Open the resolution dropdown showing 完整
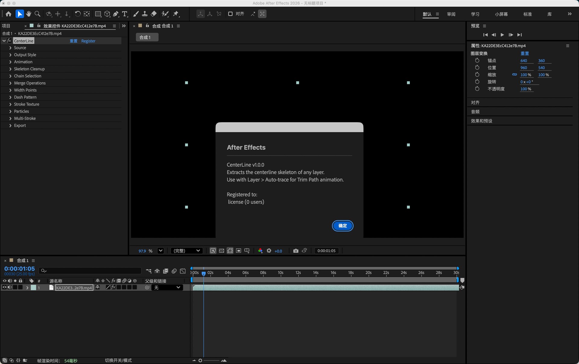 [187, 251]
